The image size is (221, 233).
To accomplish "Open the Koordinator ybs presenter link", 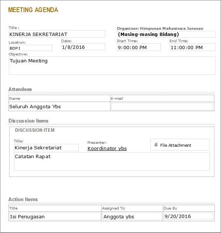I will click(107, 149).
